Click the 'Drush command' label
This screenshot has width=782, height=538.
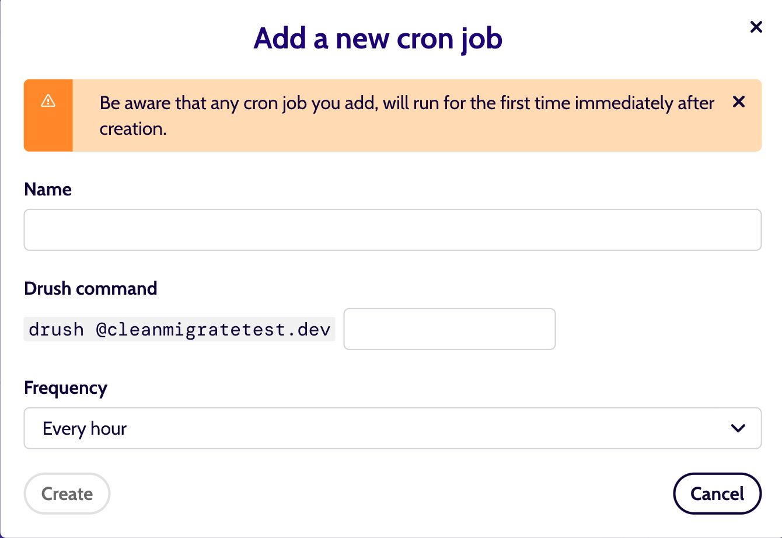[91, 288]
